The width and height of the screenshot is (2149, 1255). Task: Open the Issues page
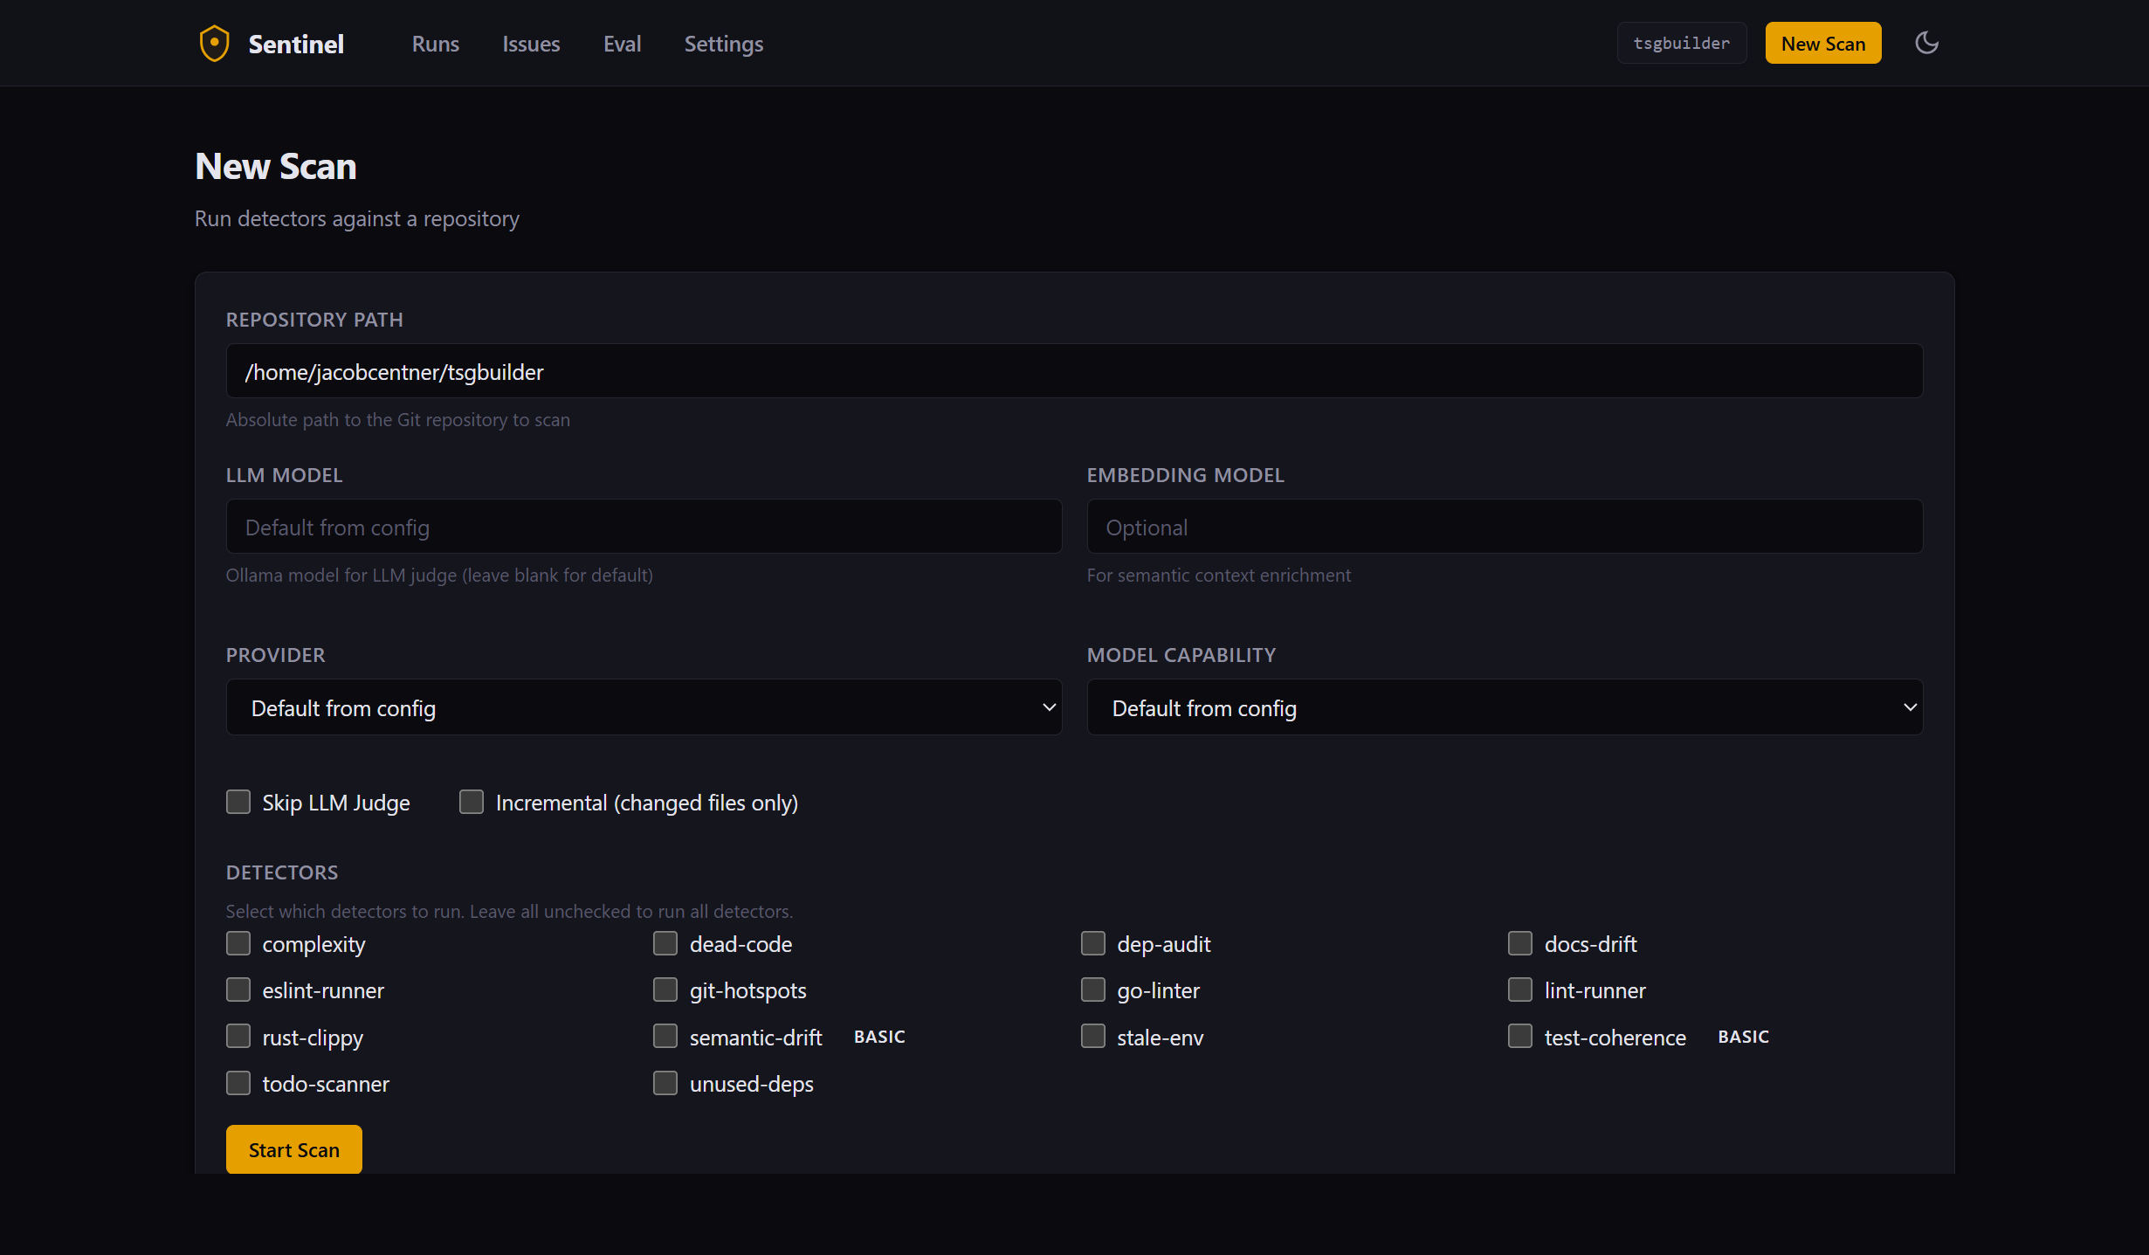pyautogui.click(x=531, y=44)
